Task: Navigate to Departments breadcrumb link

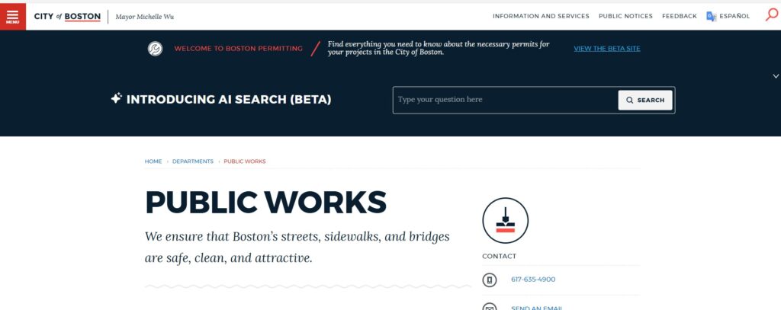Action: [193, 161]
